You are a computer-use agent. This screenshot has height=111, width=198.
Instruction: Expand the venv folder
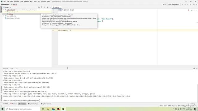[x=5, y=12]
